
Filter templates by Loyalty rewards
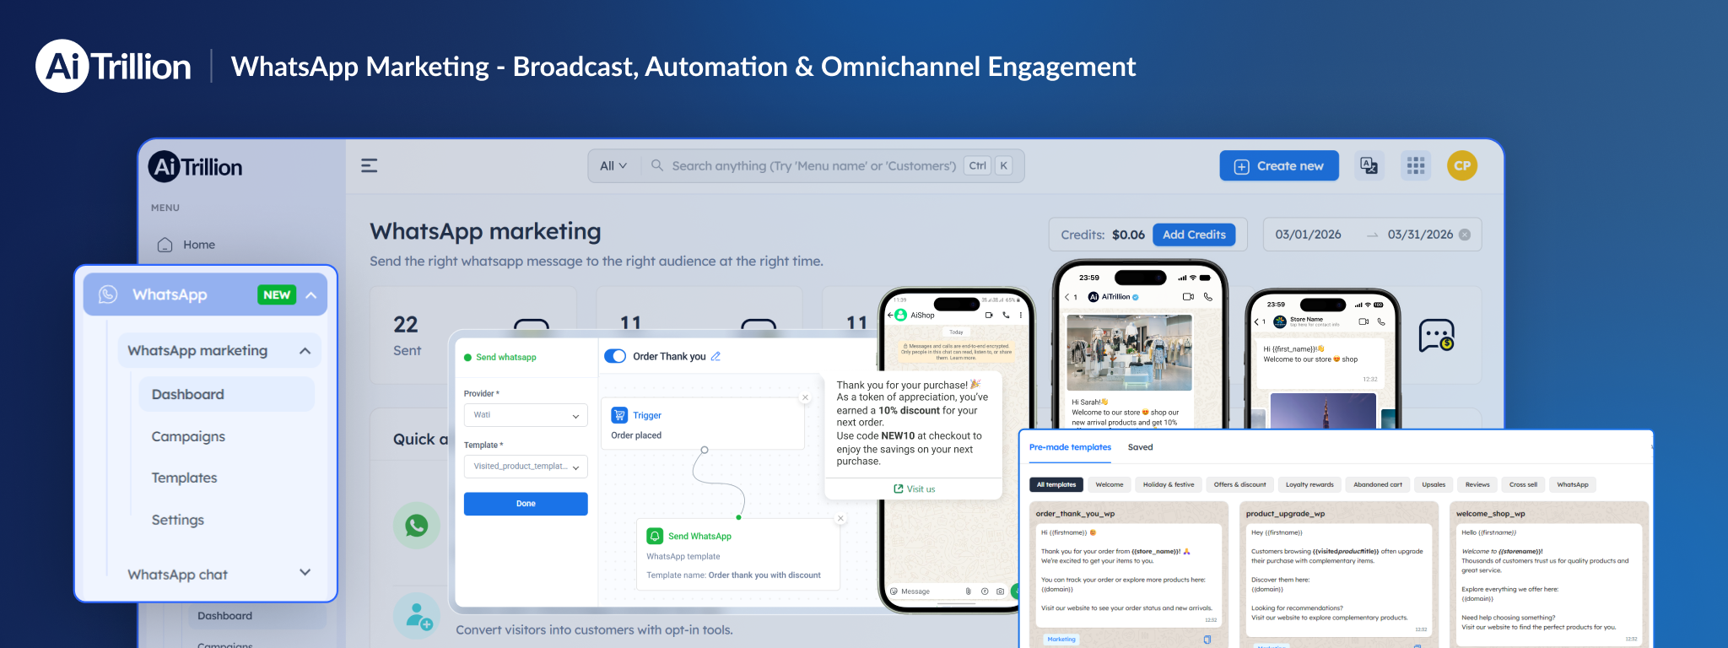point(1309,484)
